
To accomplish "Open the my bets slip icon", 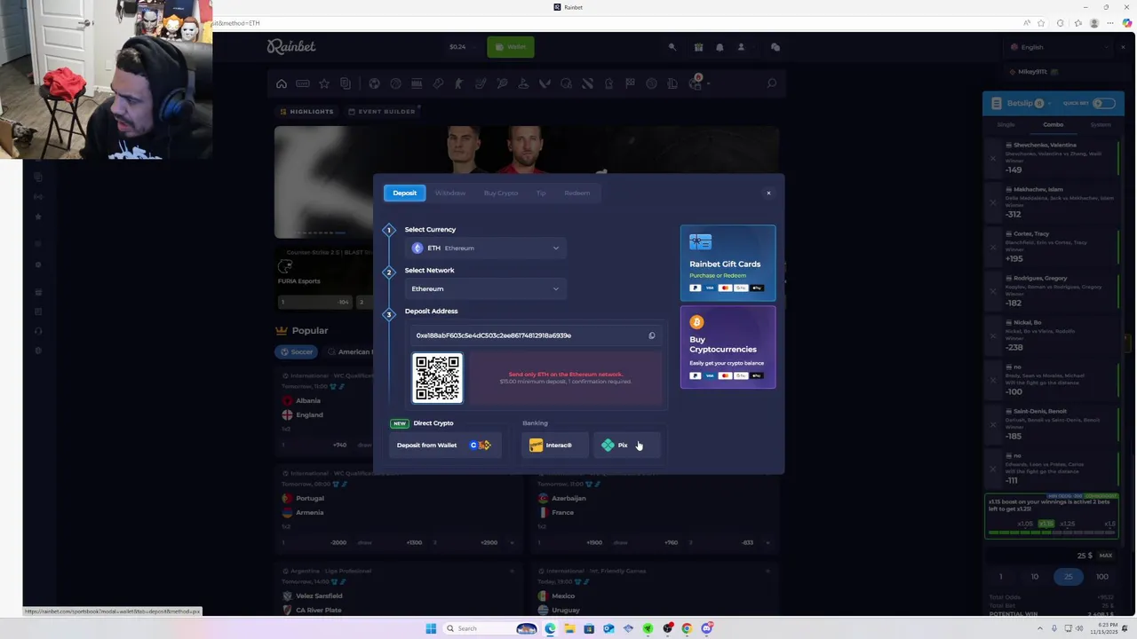I will [346, 83].
